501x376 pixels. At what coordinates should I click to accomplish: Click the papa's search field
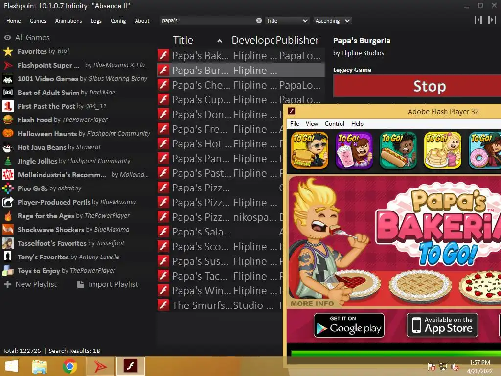point(207,21)
